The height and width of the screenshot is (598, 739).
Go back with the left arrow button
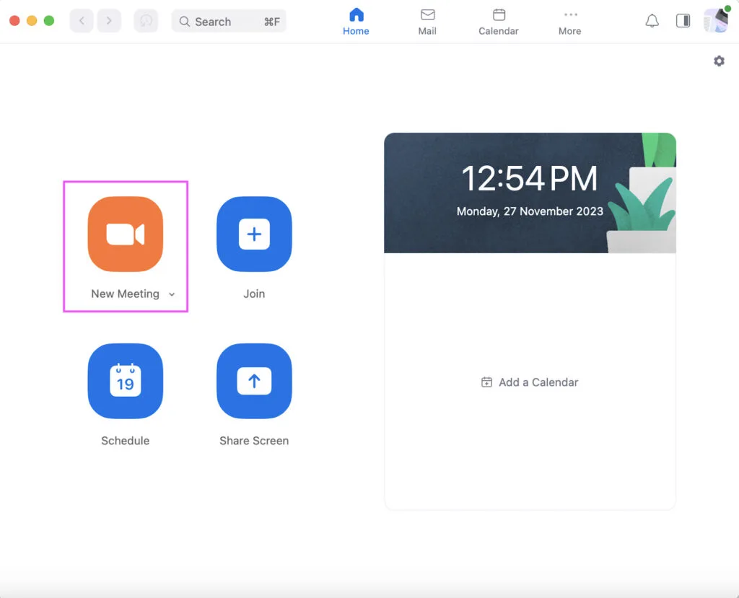(x=82, y=21)
